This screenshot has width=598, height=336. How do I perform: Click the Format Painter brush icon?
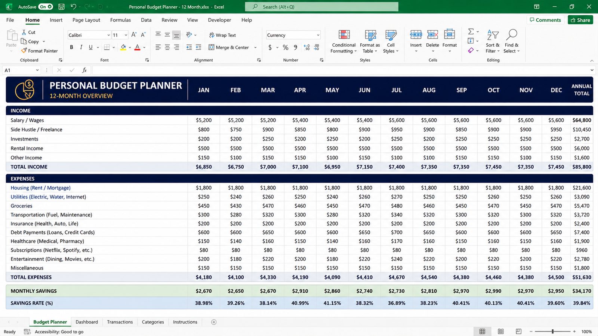24,51
